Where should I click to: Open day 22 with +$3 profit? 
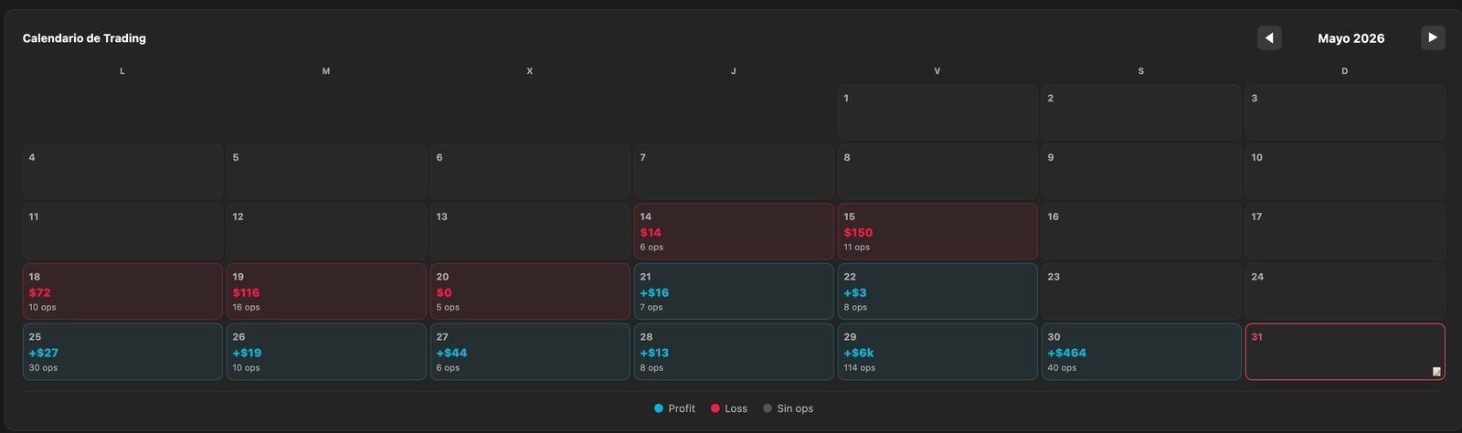938,291
